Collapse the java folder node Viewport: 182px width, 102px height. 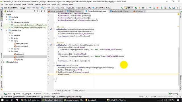tap(7, 20)
